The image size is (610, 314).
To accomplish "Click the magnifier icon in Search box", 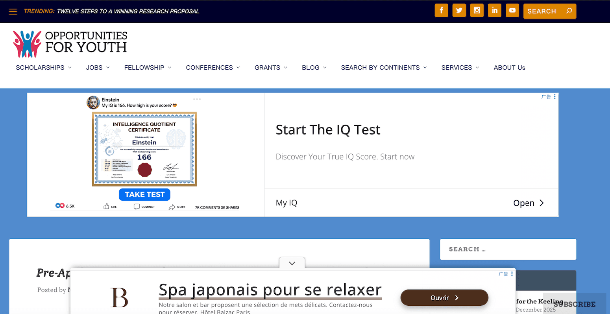I will point(569,11).
